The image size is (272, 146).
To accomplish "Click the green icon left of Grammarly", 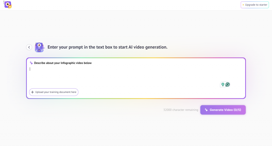I will pos(223,84).
